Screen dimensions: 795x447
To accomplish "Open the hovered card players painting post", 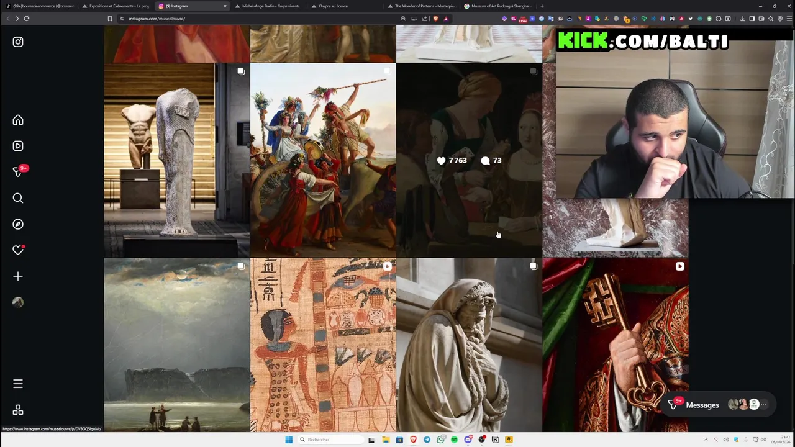I will (x=469, y=160).
